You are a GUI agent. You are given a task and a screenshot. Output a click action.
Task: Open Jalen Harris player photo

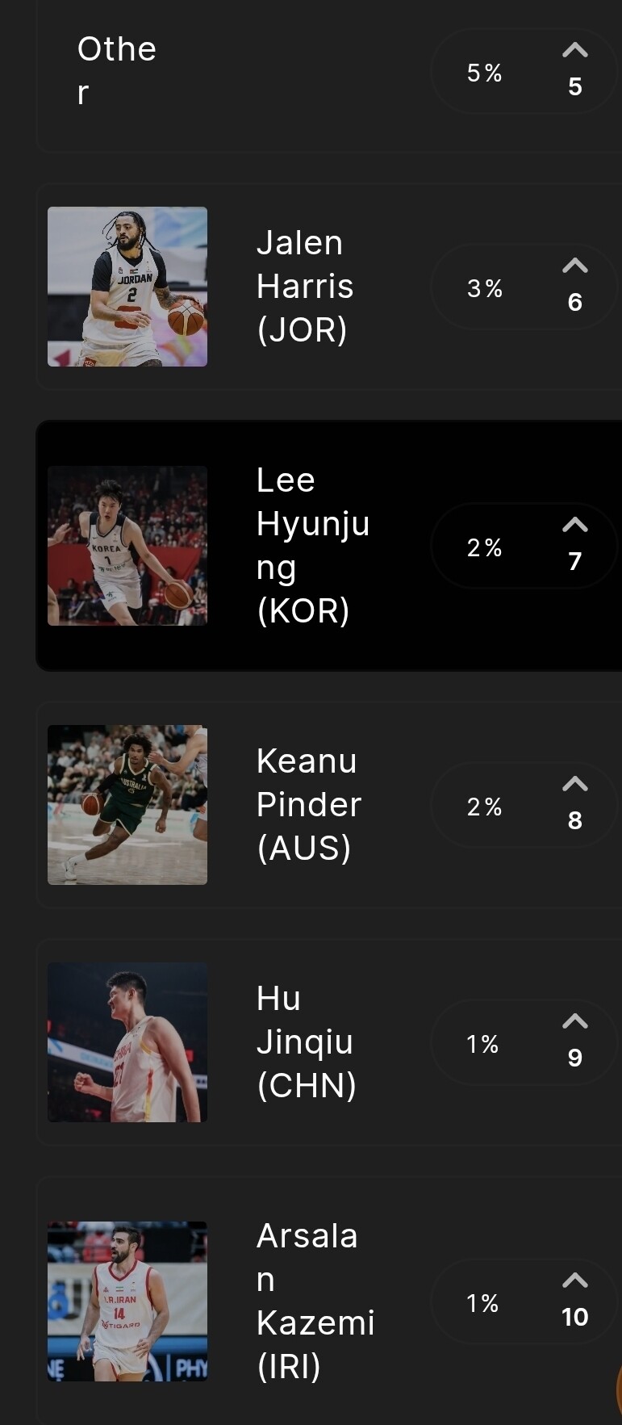click(127, 287)
